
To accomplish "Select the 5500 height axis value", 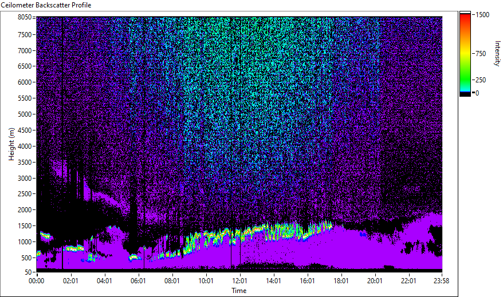I will [x=25, y=98].
